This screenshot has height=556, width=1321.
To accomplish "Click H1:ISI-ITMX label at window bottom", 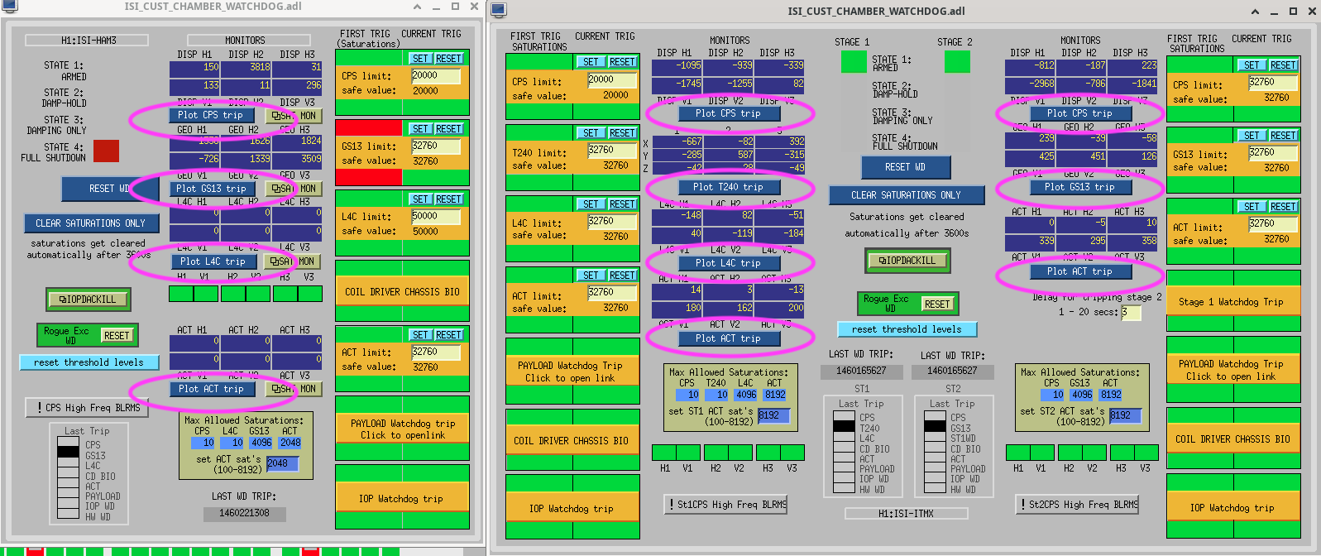I will (x=907, y=514).
